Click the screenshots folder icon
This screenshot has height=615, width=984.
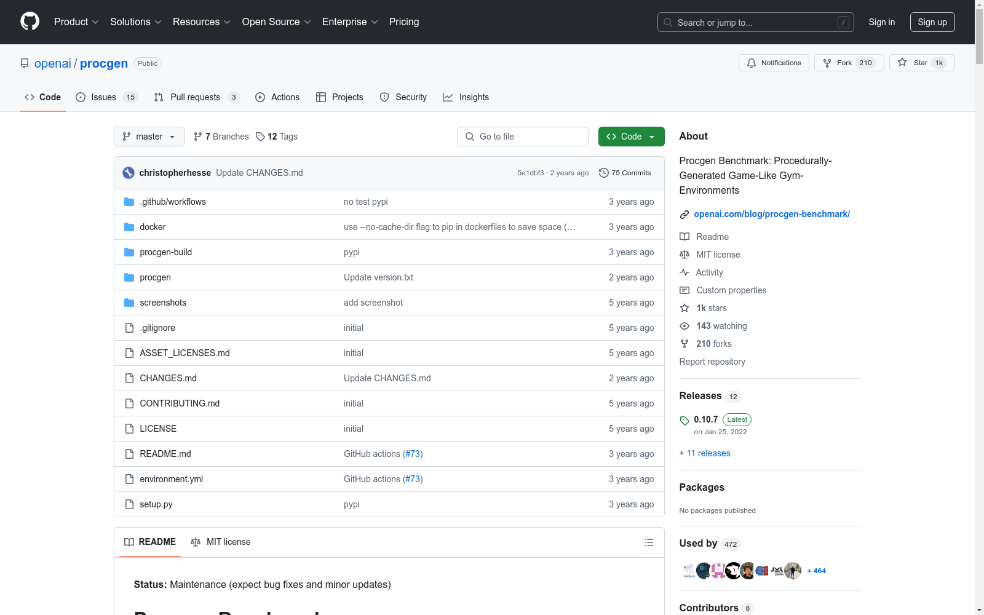point(129,303)
